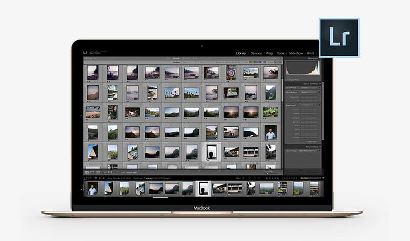
Task: Select the highlighted silhouette-in-doorway photo in grid
Action: 211,152
